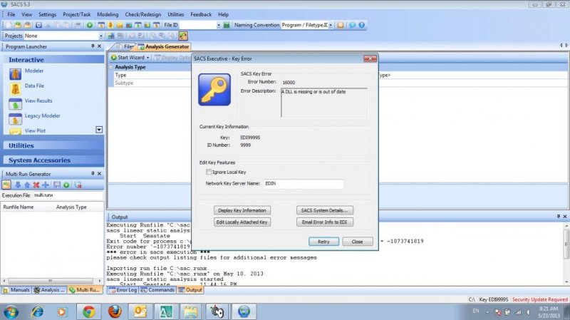Expand more Interactive programs arrow
This screenshot has width=570, height=320.
point(99,130)
